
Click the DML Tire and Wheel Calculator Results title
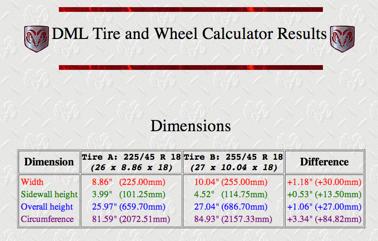click(189, 34)
